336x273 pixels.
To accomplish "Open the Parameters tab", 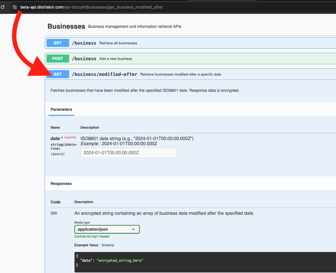I will 61,109.
